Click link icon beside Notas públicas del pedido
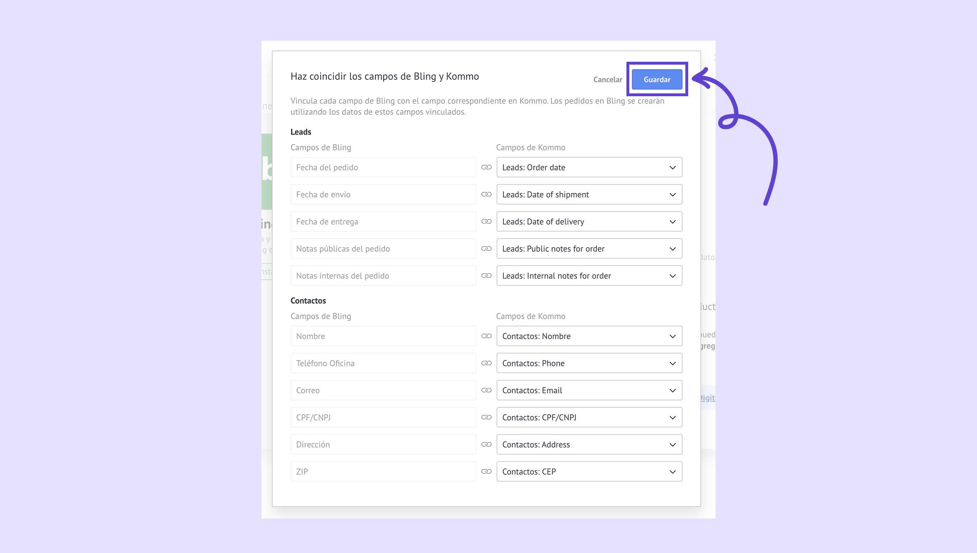The image size is (977, 553). point(486,249)
